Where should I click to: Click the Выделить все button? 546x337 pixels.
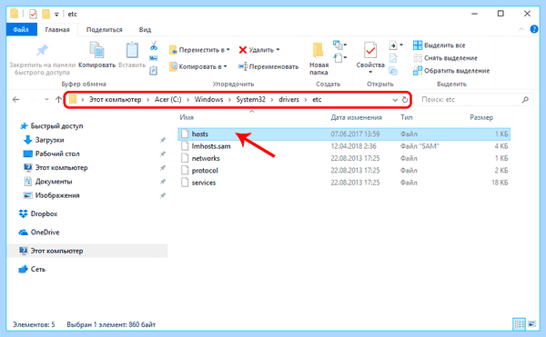click(x=440, y=45)
